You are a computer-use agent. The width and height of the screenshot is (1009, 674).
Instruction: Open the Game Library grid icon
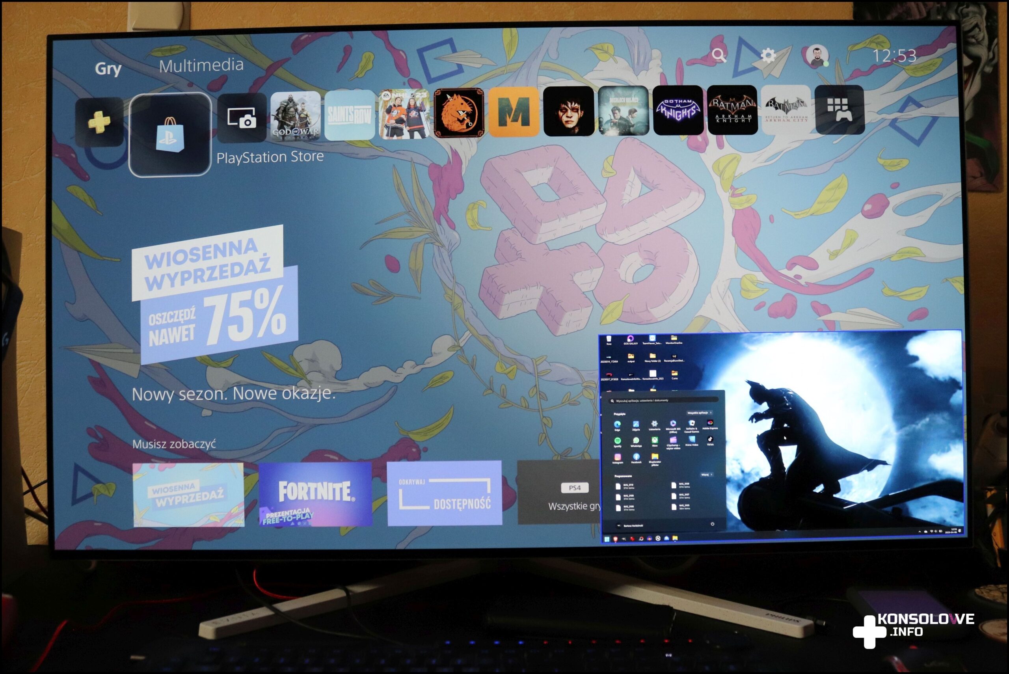coord(839,110)
